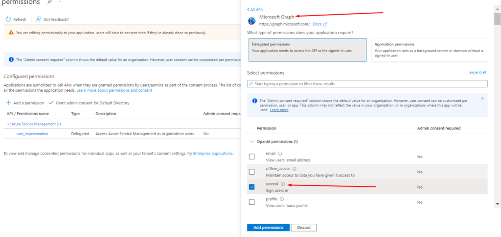Click the Delegated type cell
Viewport: 501px width, 237px height.
tap(80, 134)
